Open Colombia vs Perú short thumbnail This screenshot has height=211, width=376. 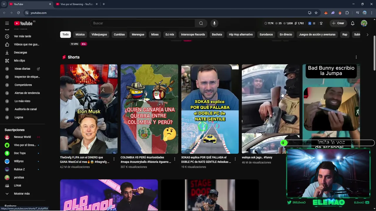[149, 109]
